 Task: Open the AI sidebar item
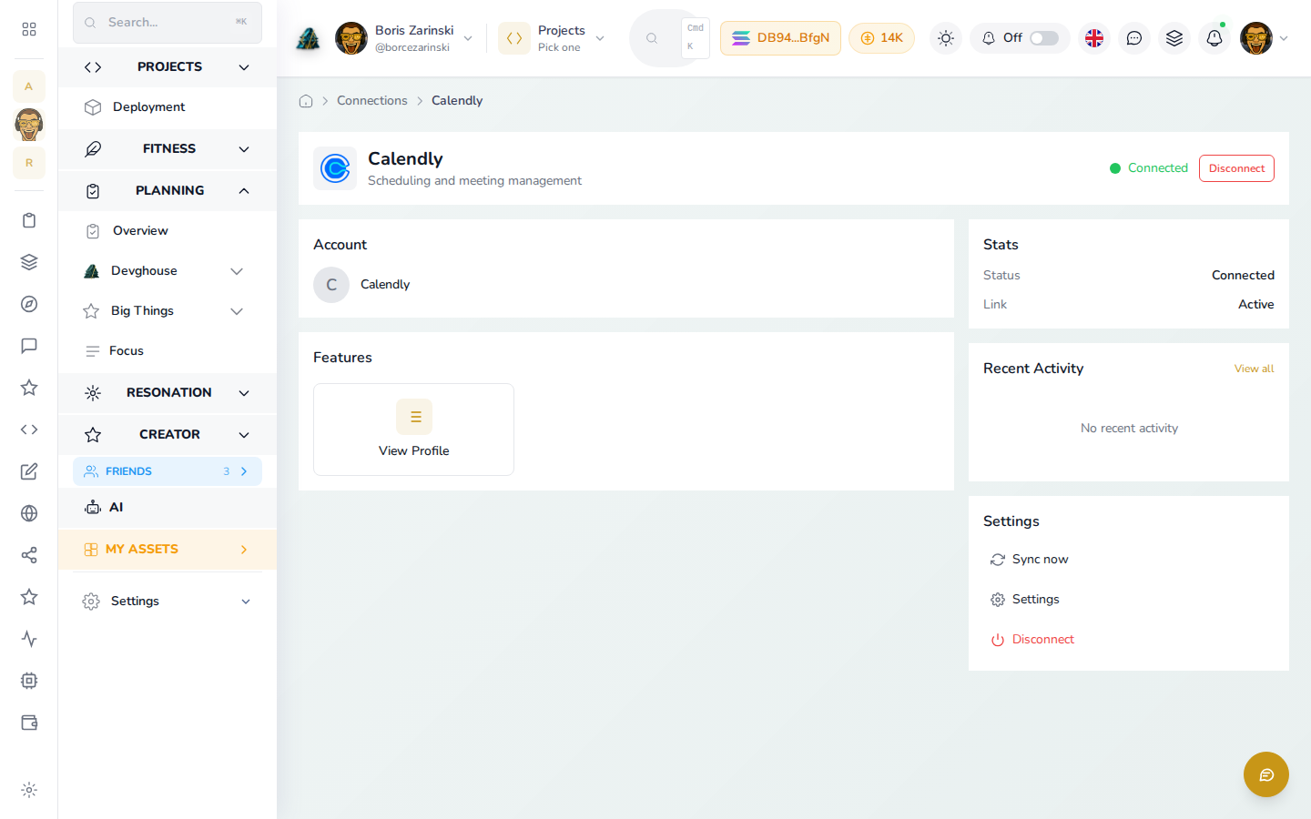coord(168,508)
